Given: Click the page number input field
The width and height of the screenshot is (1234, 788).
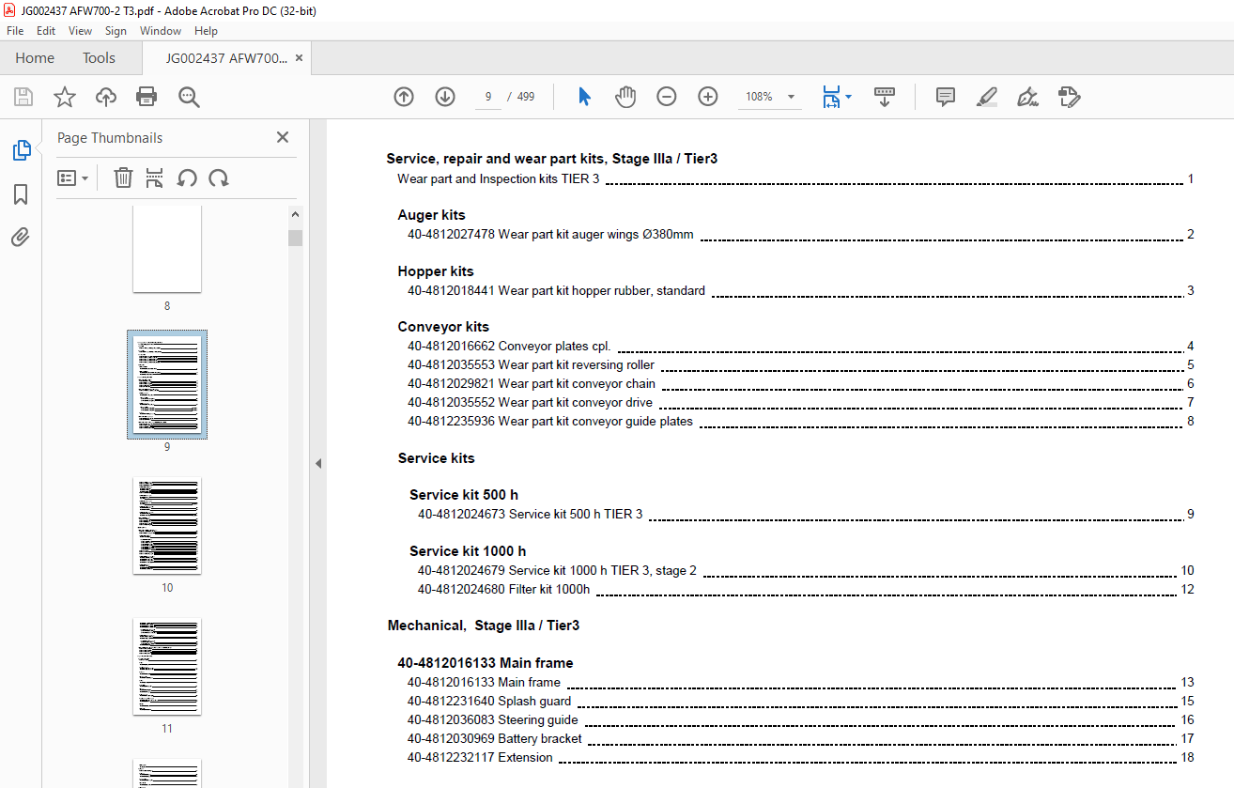Looking at the screenshot, I should click(488, 97).
